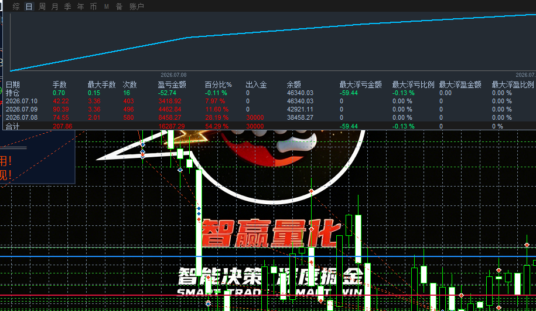Screen dimensions: 536x311
Task: Click the 4462.84 profit amount
Action: tap(169, 109)
